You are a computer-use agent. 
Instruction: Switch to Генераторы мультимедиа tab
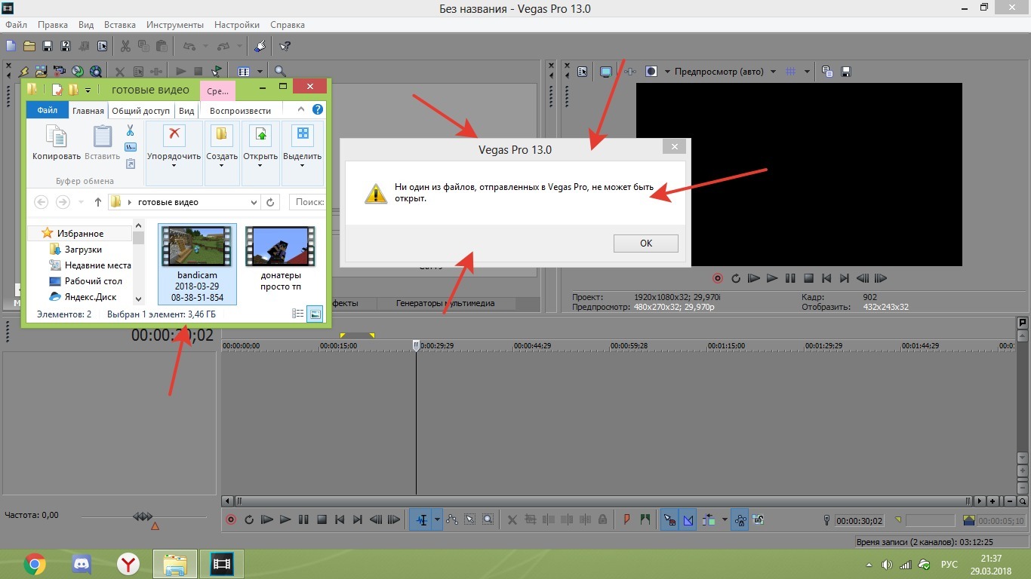(x=445, y=303)
